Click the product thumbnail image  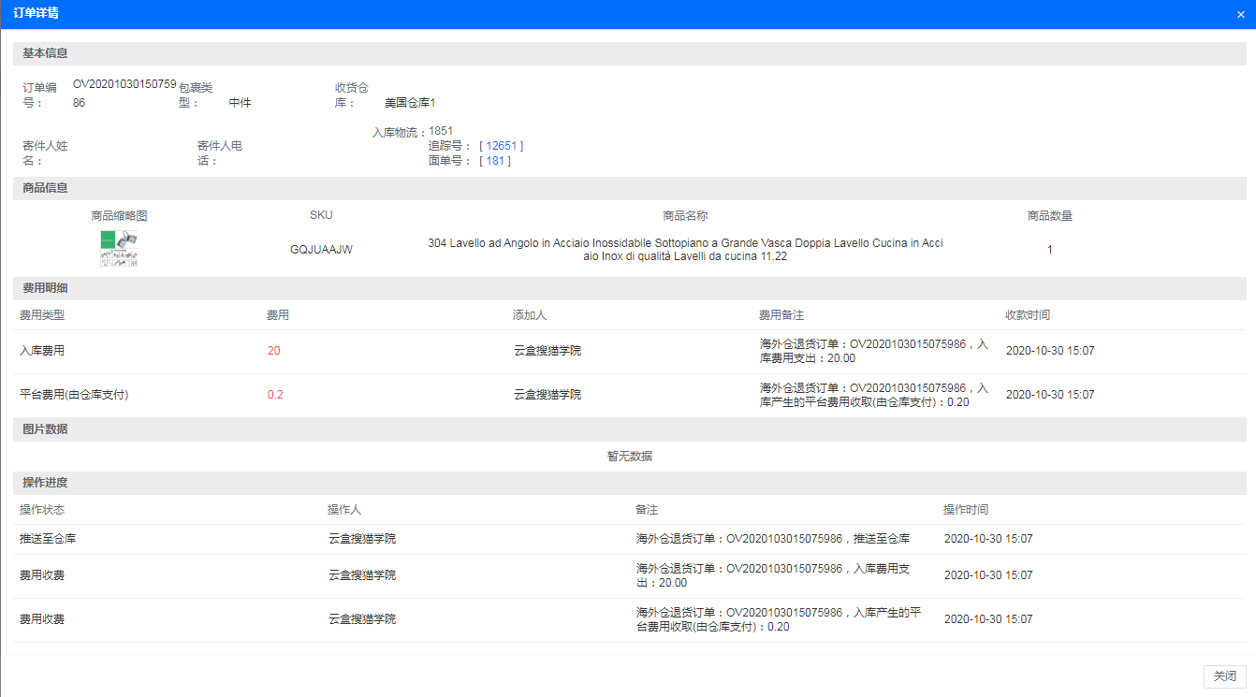coord(119,249)
